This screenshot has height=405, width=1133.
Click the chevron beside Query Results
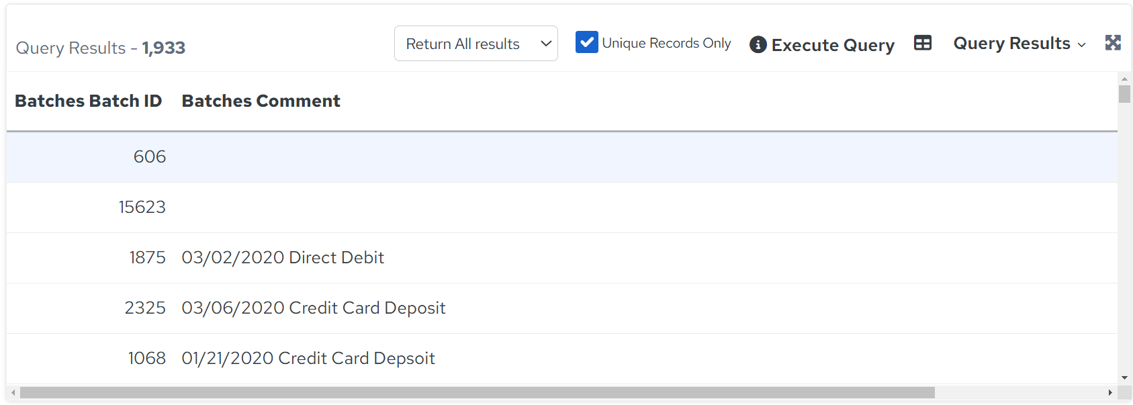1081,45
